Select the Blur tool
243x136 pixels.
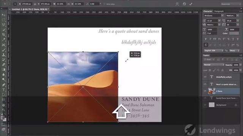[x=3, y=74]
